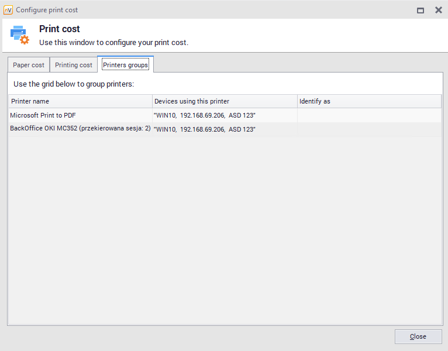Screen dimensions: 448x351
Task: Edit Identify as field for BackOffice OKI MC352
Action: 368,129
